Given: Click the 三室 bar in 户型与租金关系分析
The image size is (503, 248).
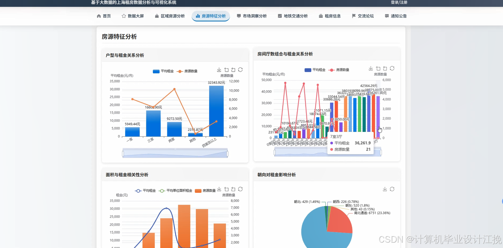Looking at the screenshot, I should 153,123.
